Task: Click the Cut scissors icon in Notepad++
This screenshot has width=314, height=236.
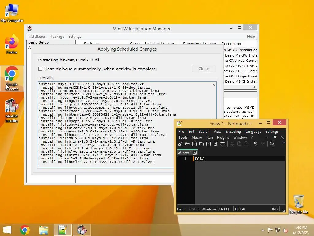Action: coord(232,144)
